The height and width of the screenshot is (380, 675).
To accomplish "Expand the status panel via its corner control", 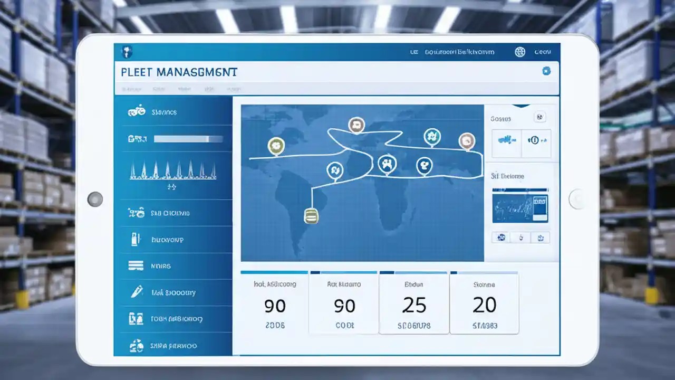I will point(539,117).
